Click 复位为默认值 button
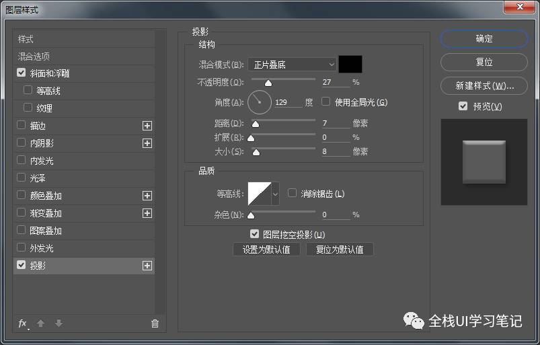The height and width of the screenshot is (345, 540). (340, 250)
